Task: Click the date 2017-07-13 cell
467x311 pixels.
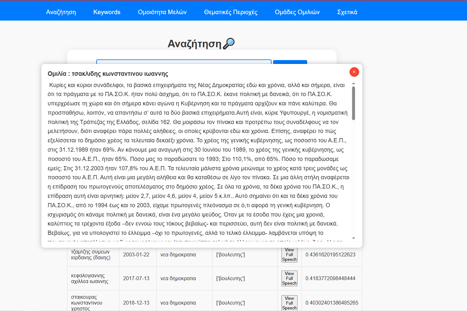Action: (x=136, y=279)
